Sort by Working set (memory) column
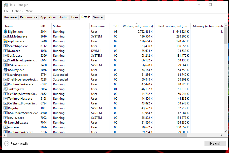Viewport: 229px width, 153px height. click(137, 26)
